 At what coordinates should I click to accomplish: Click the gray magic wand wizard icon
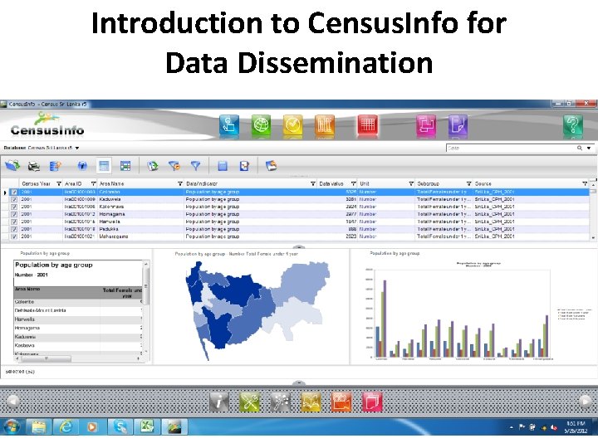[281, 402]
